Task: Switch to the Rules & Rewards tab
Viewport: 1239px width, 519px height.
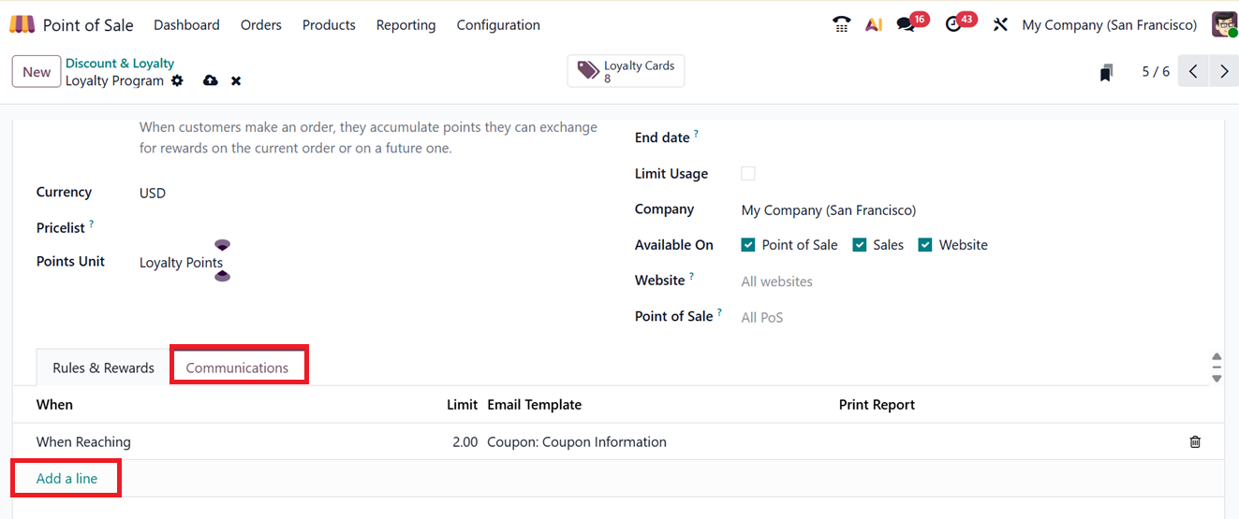Action: 103,368
